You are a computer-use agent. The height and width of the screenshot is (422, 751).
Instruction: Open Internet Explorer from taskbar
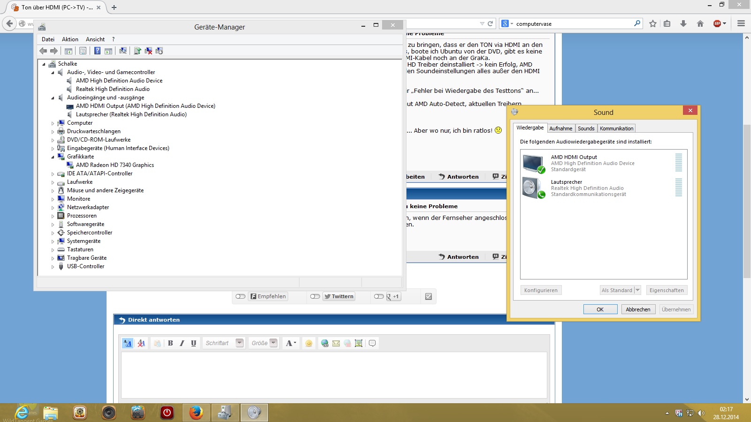22,413
